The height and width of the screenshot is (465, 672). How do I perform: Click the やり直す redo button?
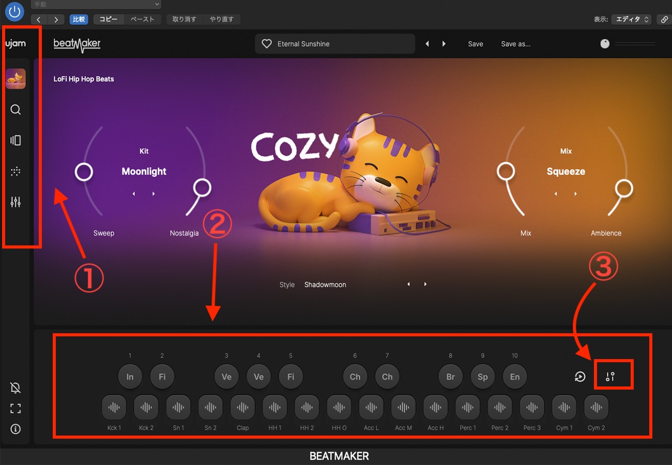[x=222, y=20]
